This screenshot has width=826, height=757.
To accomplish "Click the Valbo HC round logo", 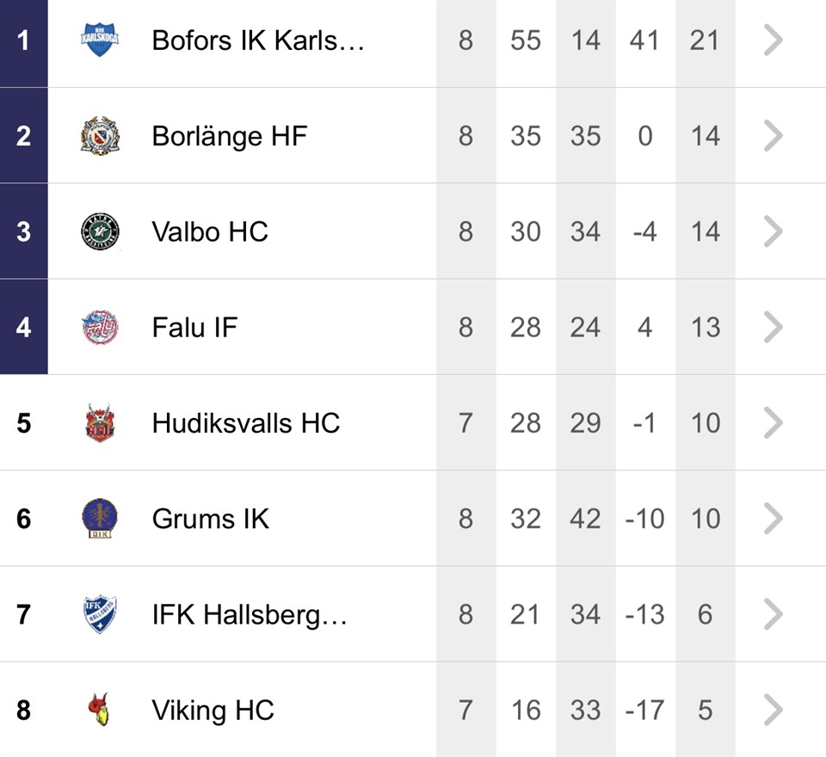I will pos(100,231).
